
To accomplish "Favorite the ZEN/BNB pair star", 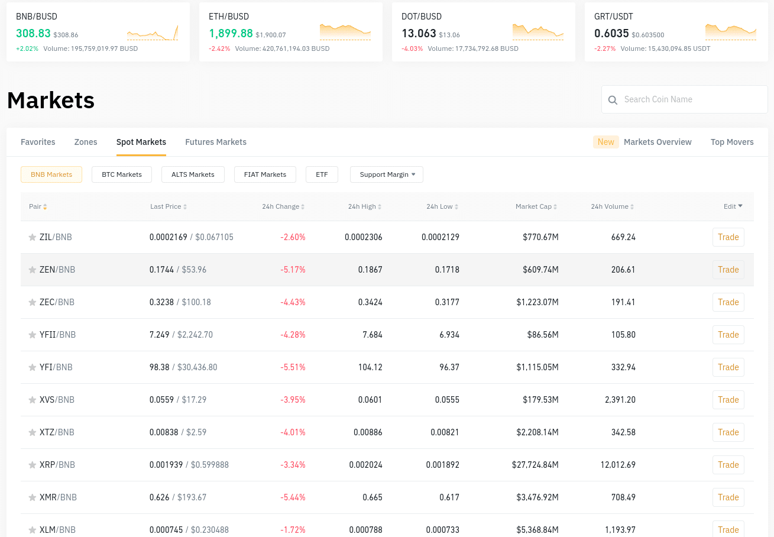I will (33, 270).
